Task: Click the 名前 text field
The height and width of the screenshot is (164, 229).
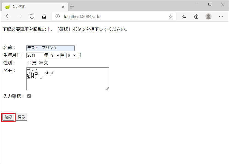Action: click(x=50, y=48)
